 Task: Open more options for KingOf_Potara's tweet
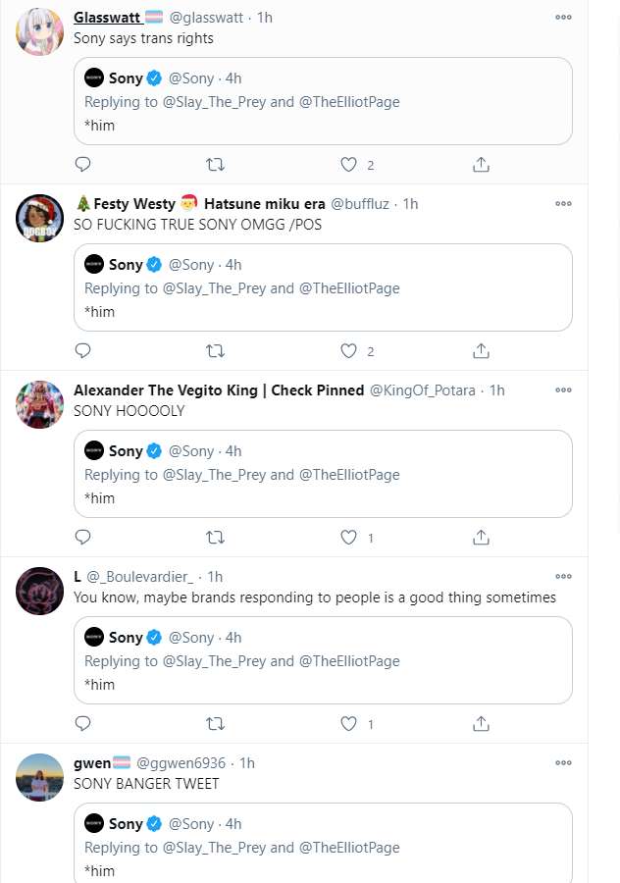point(563,390)
